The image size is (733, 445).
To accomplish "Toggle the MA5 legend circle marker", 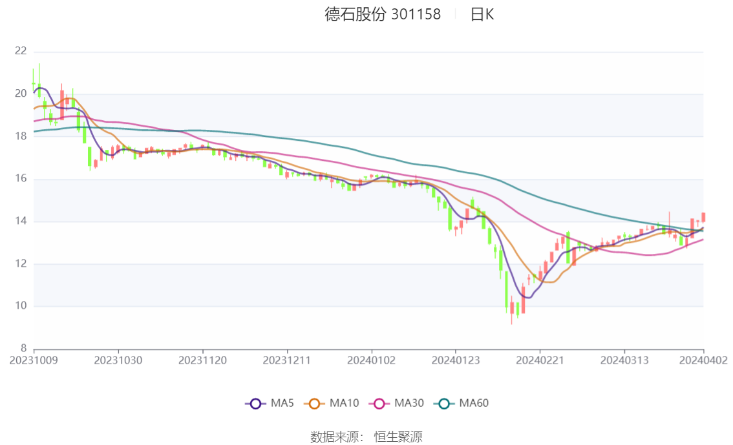I will click(255, 404).
